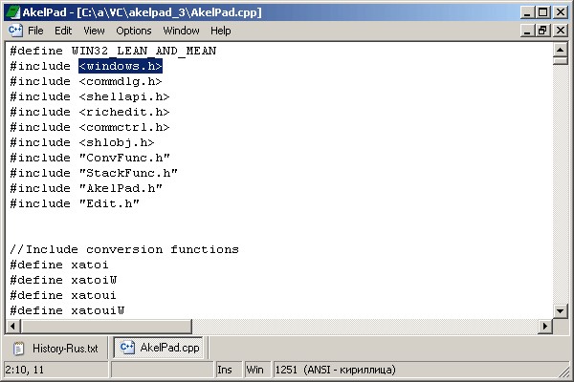Screen dimensions: 574x382
Task: Click the horizontal scrollbar left arrow
Action: [x=12, y=326]
